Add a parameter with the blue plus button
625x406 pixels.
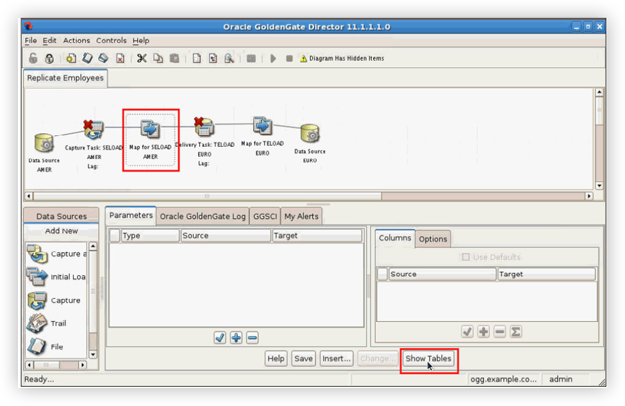[236, 338]
